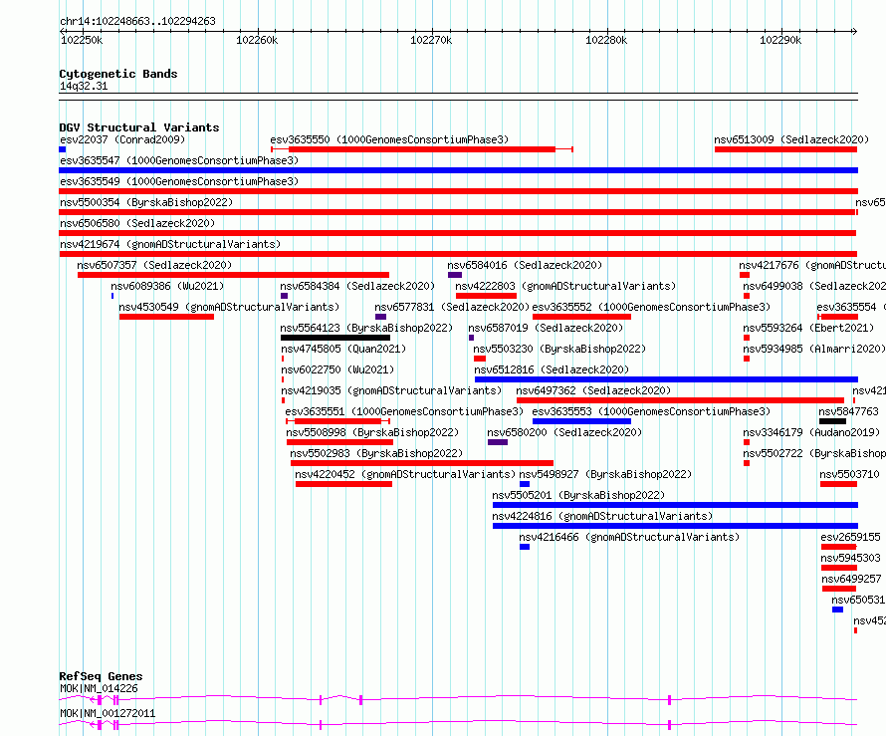Select nsv6580200 (Sedlazeck2020) label

click(564, 432)
